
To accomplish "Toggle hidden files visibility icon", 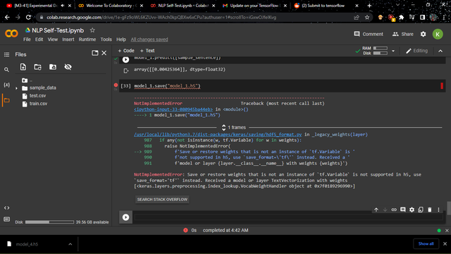I will (x=68, y=67).
